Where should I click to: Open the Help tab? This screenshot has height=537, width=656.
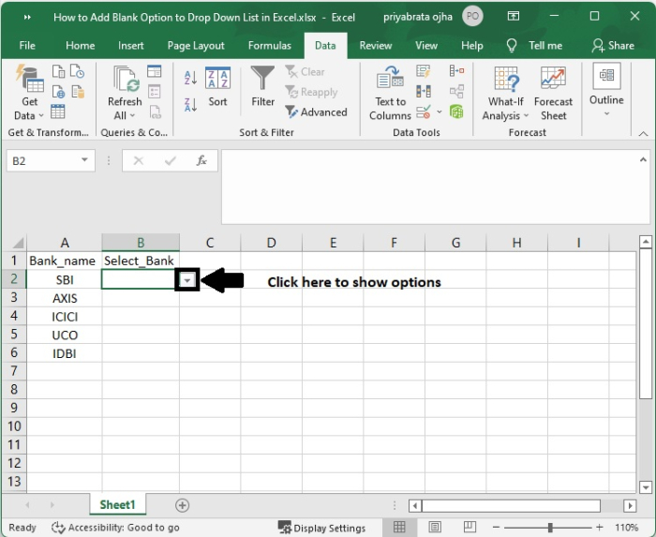[472, 46]
